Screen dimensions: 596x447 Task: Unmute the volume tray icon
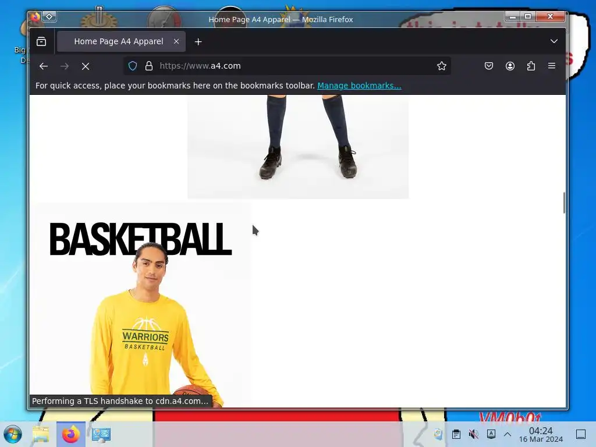point(474,434)
